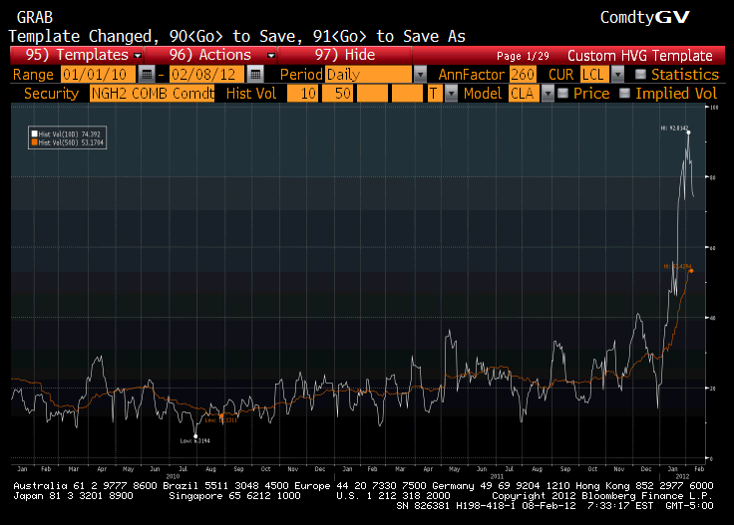734x525 pixels.
Task: Click the Hist Vol label
Action: (x=251, y=94)
